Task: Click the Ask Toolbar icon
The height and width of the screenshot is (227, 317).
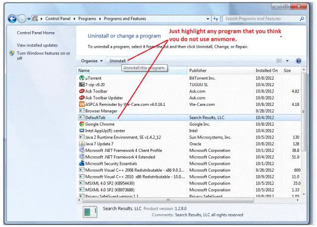Action: 82,91
